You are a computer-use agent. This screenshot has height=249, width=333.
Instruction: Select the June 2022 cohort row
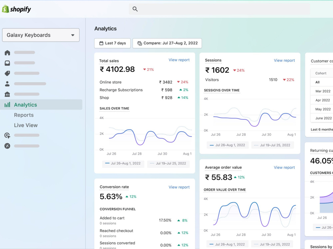(x=322, y=118)
